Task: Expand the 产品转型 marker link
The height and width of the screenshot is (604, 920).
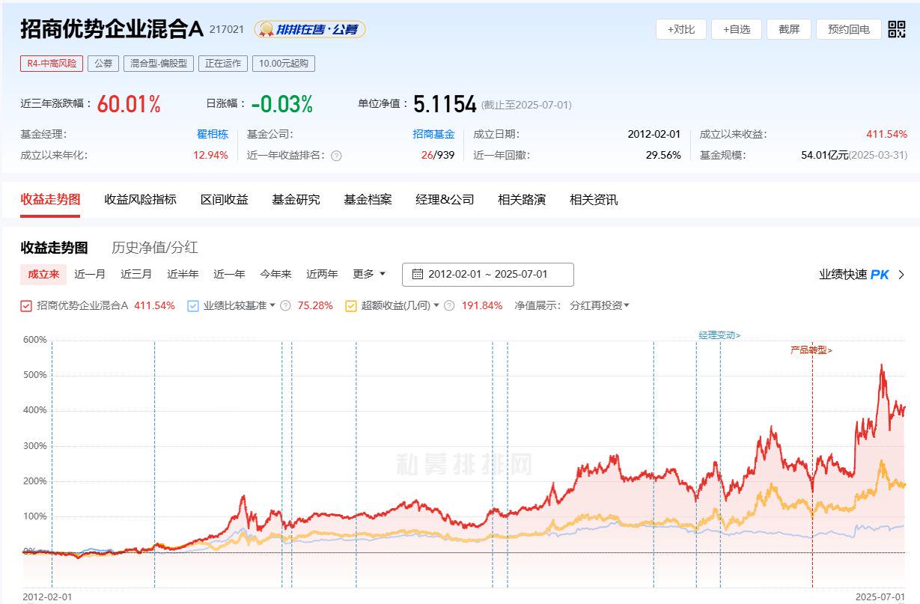Action: (811, 350)
